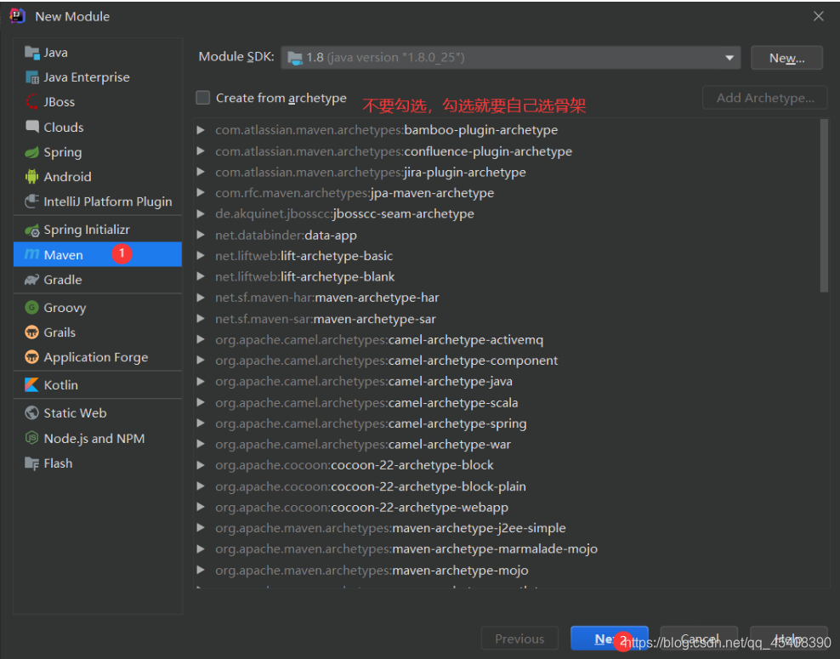The width and height of the screenshot is (840, 659).
Task: Open Help for this dialog
Action: tap(789, 638)
